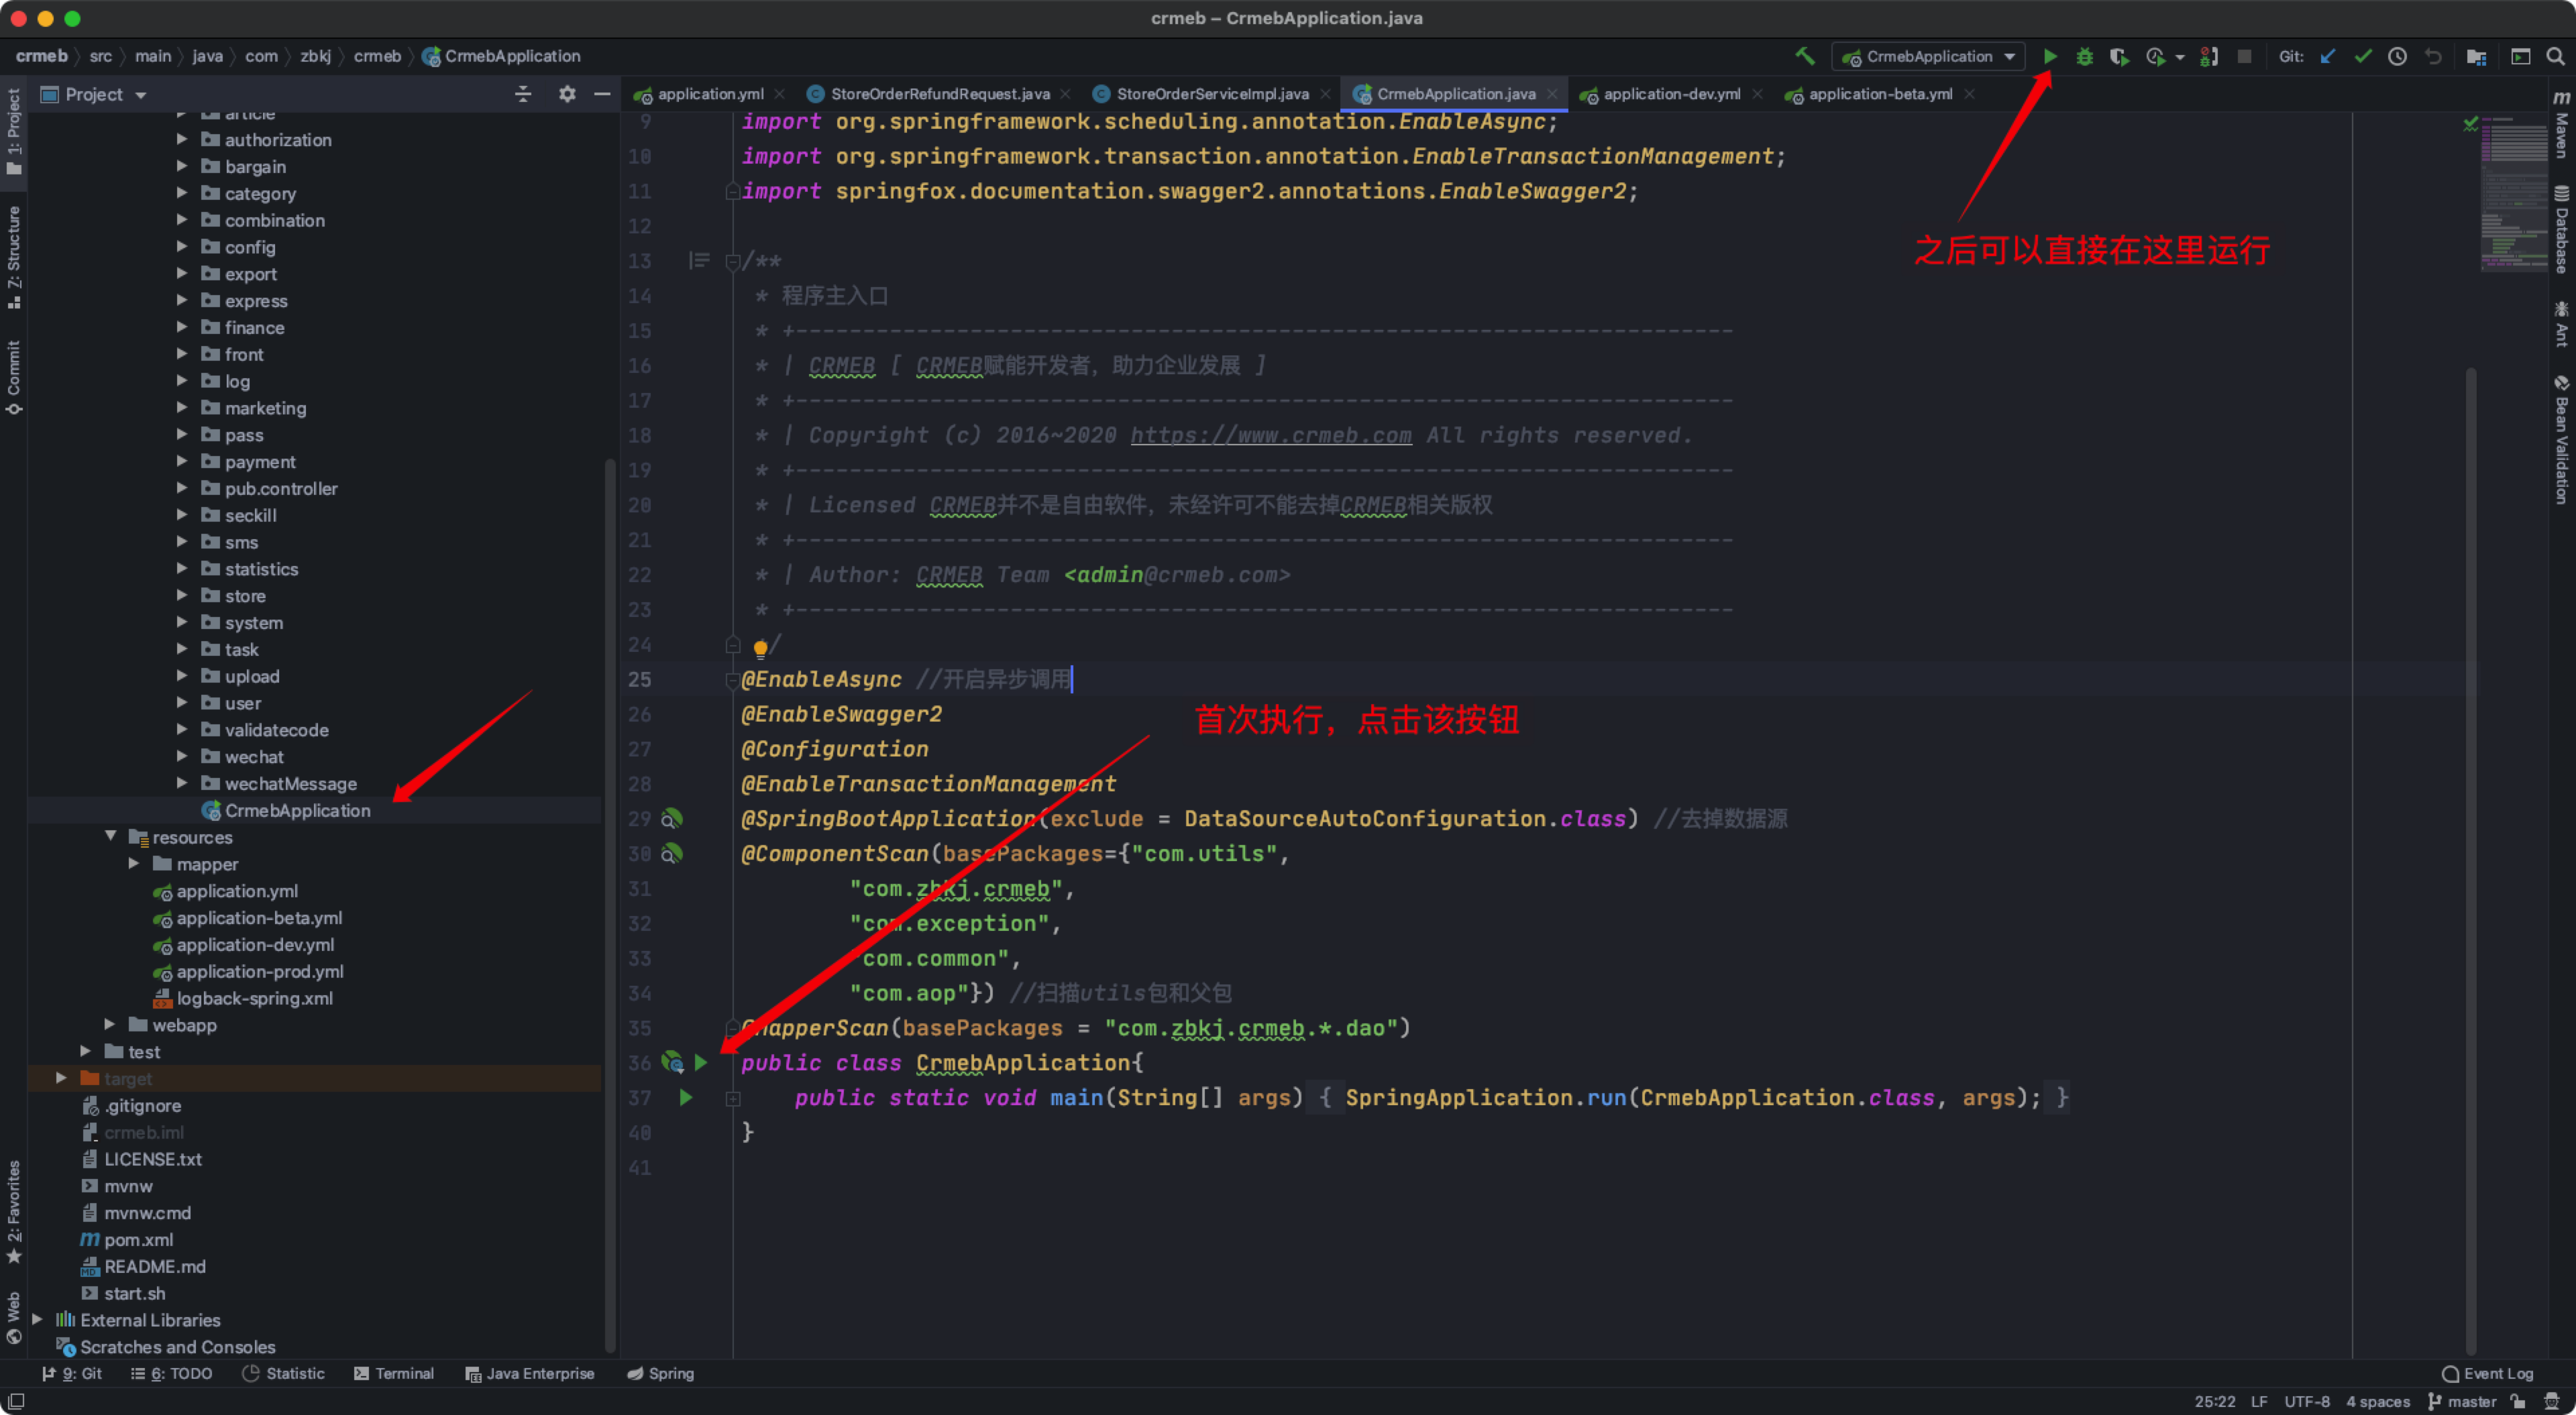Click the run gutter icon on line 36
This screenshot has width=2576, height=1415.
700,1063
